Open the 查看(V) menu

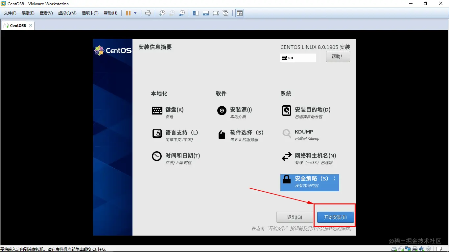pyautogui.click(x=46, y=13)
